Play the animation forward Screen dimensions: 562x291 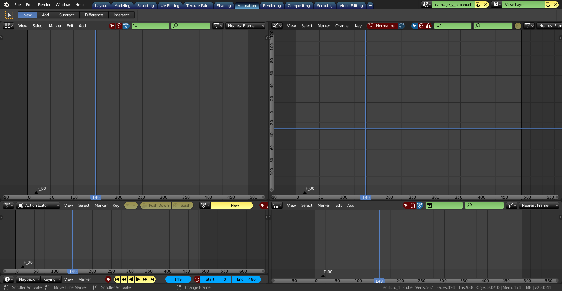pos(138,279)
